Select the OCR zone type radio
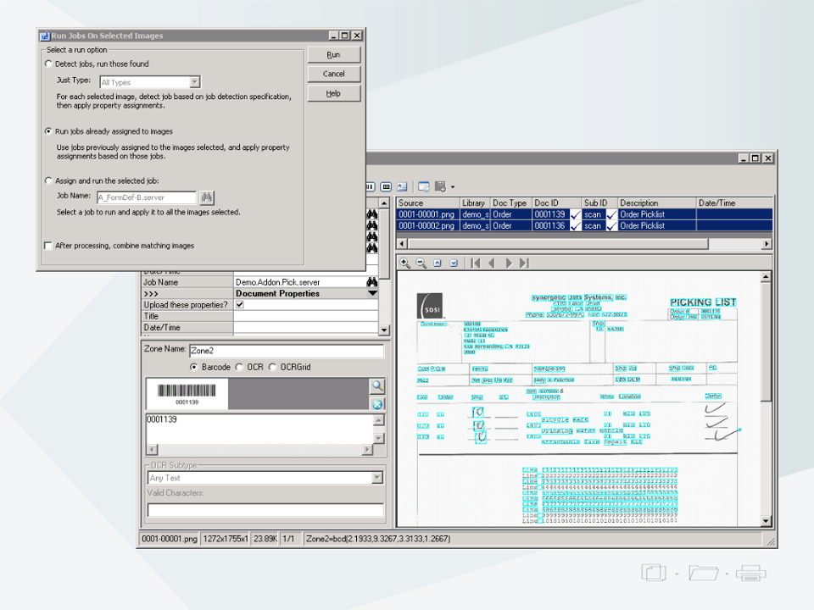The width and height of the screenshot is (814, 610). pos(239,367)
